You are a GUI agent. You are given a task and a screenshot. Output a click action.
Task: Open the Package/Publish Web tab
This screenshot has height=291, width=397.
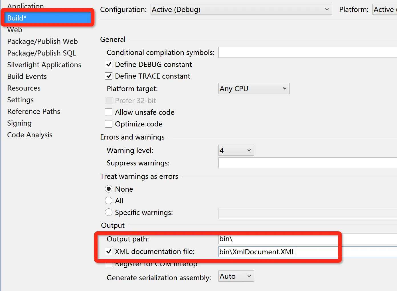pos(42,41)
